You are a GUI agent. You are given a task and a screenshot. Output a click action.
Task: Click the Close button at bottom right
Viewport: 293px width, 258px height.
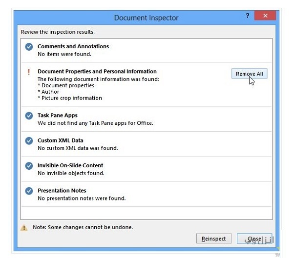click(x=254, y=238)
